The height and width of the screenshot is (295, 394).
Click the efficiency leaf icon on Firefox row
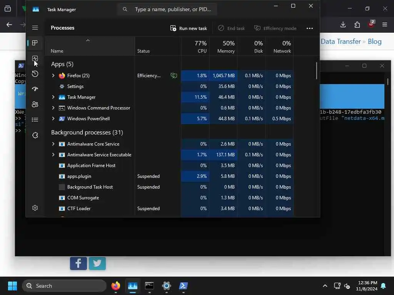point(174,76)
